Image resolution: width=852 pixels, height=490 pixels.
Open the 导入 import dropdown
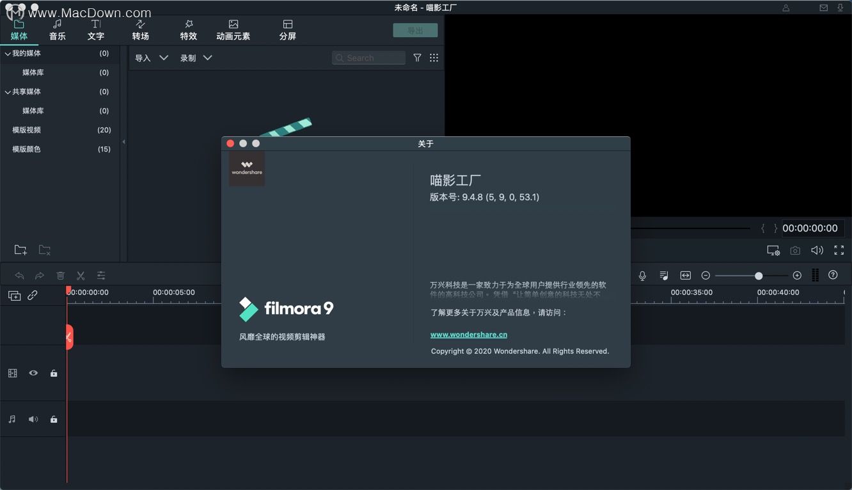[x=152, y=58]
